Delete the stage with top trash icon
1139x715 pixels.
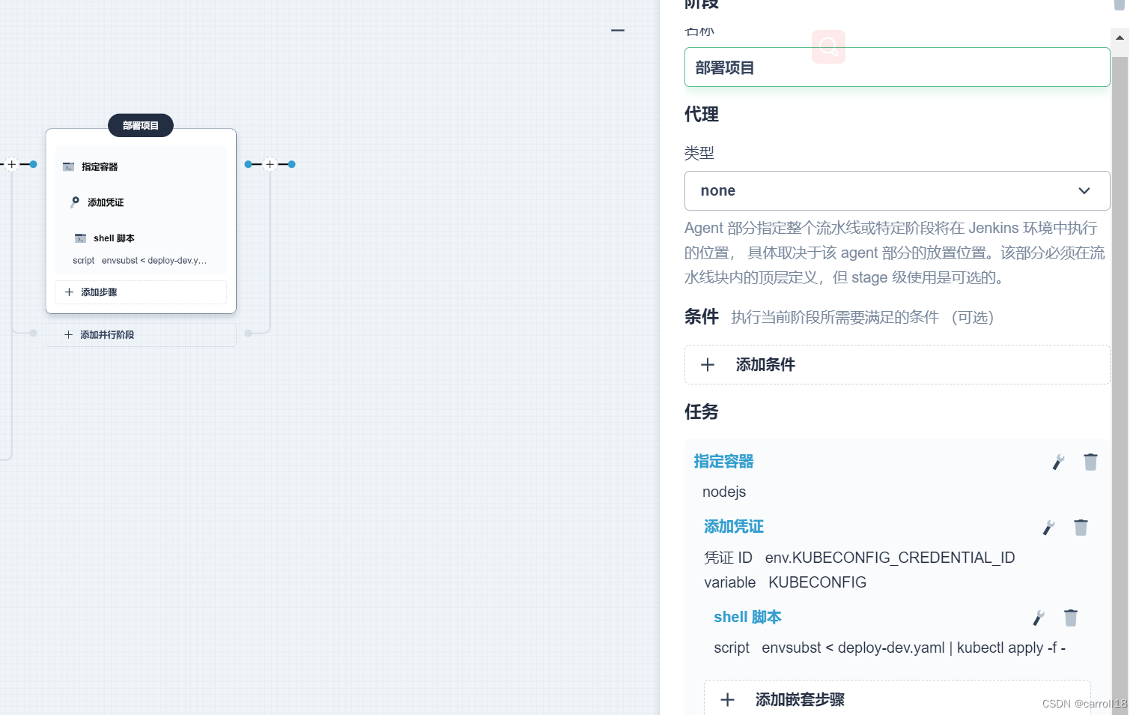pos(1119,4)
